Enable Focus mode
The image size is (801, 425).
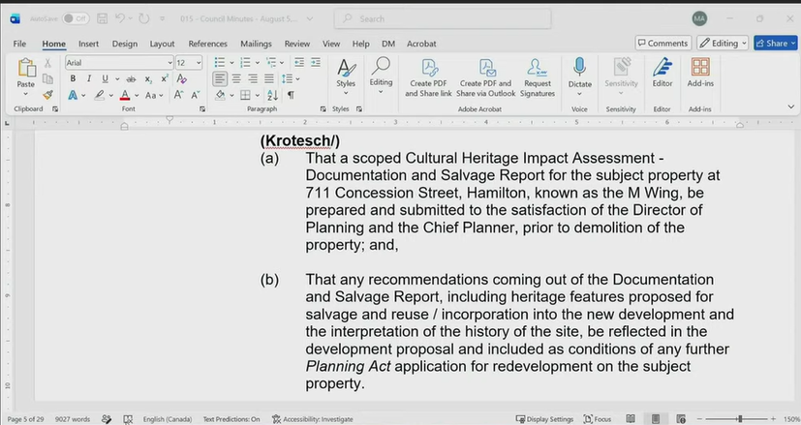pos(598,419)
